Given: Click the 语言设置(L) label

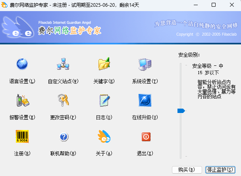Looking at the screenshot, I should [x=22, y=81].
